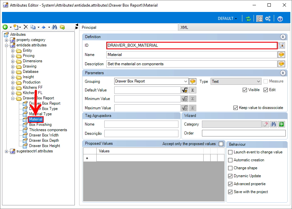Click the binoculars search icon in tree toolbar
Image resolution: width=292 pixels, height=209 pixels.
tap(54, 27)
